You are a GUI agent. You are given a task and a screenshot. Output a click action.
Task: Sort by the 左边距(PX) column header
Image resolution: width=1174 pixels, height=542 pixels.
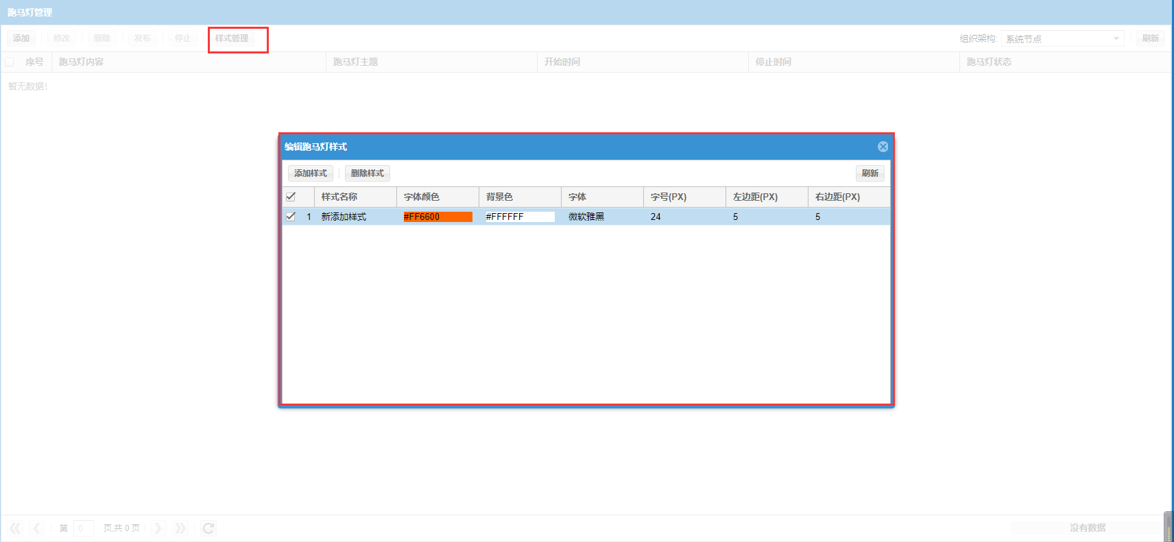pos(767,197)
